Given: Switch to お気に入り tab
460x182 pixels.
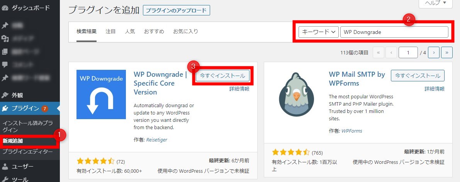Looking at the screenshot, I should pyautogui.click(x=186, y=31).
